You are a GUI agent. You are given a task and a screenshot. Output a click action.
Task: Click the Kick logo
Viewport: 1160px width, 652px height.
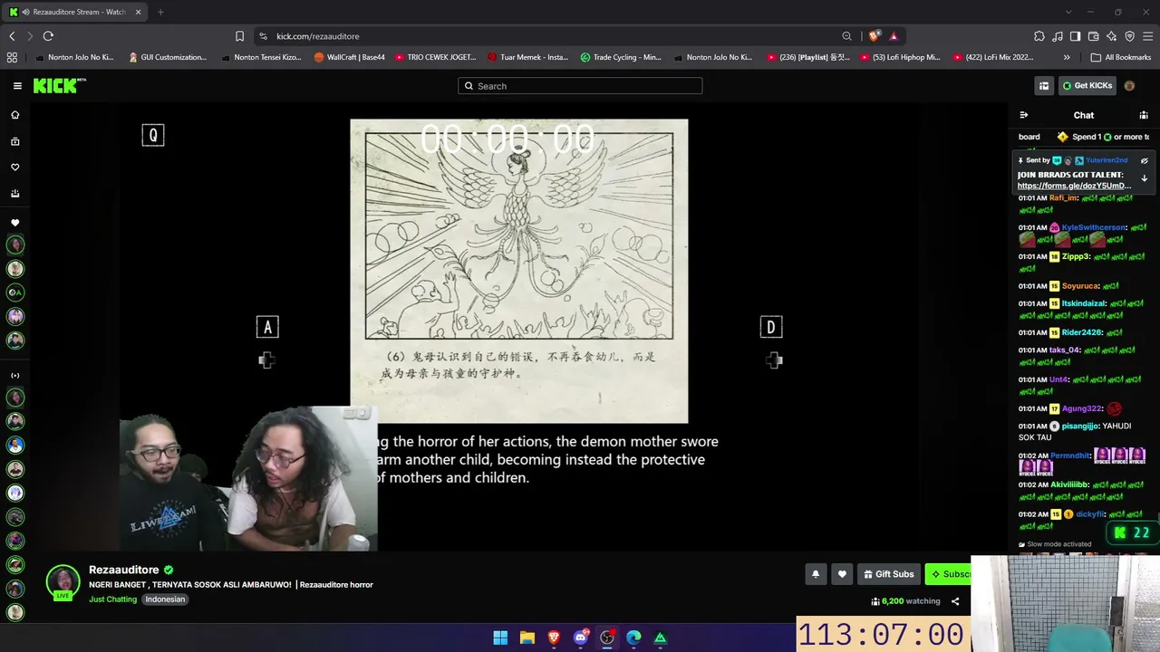point(59,86)
